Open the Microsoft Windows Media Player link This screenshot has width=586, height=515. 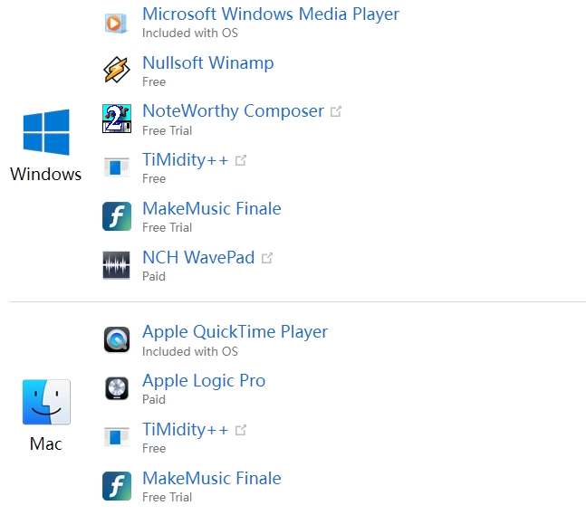[x=271, y=14]
